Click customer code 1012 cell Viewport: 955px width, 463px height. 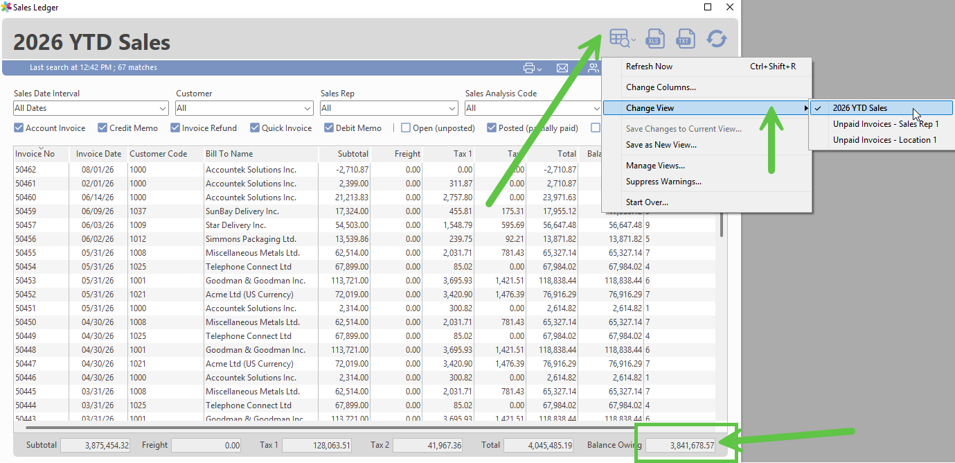tap(166, 239)
